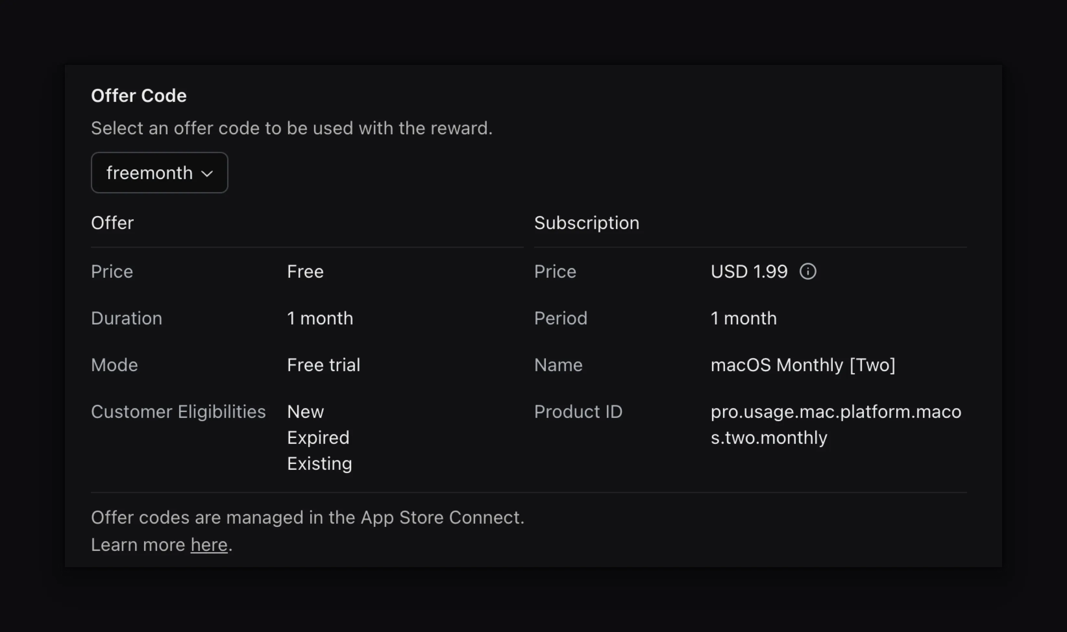Select the Expired eligibility entry

(318, 437)
